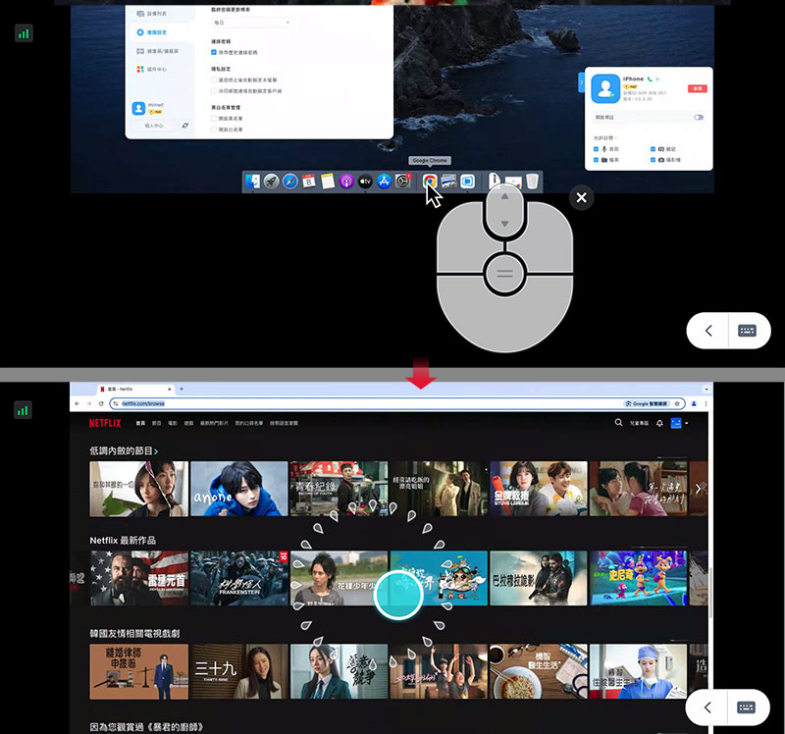Open Google Chrome from the Dock
Image resolution: width=785 pixels, height=734 pixels.
pyautogui.click(x=430, y=182)
